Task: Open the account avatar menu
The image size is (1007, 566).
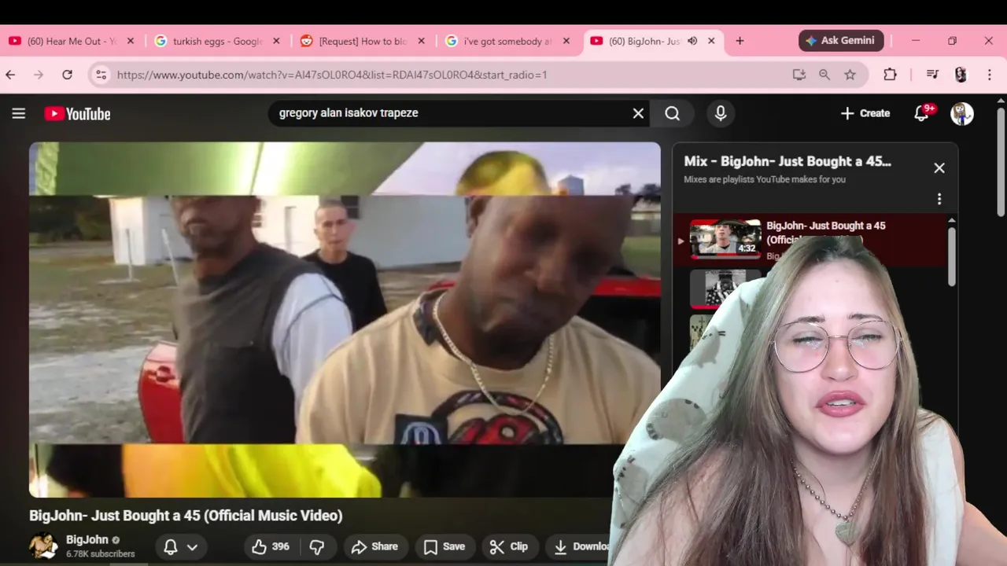Action: pyautogui.click(x=962, y=113)
